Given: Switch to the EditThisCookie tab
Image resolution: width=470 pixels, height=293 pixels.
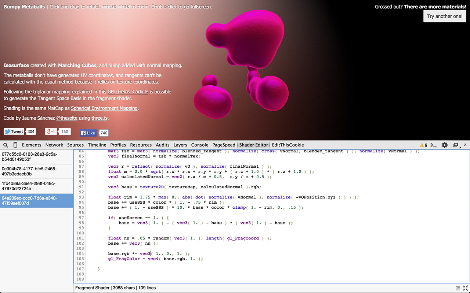Looking at the screenshot, I should click(288, 145).
